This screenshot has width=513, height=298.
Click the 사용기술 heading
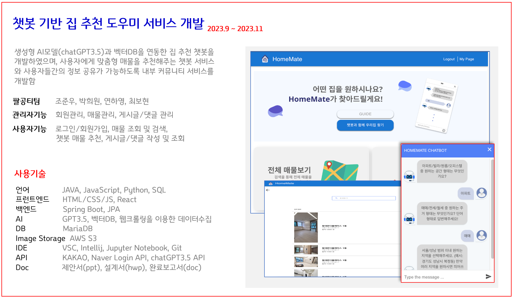(30, 174)
